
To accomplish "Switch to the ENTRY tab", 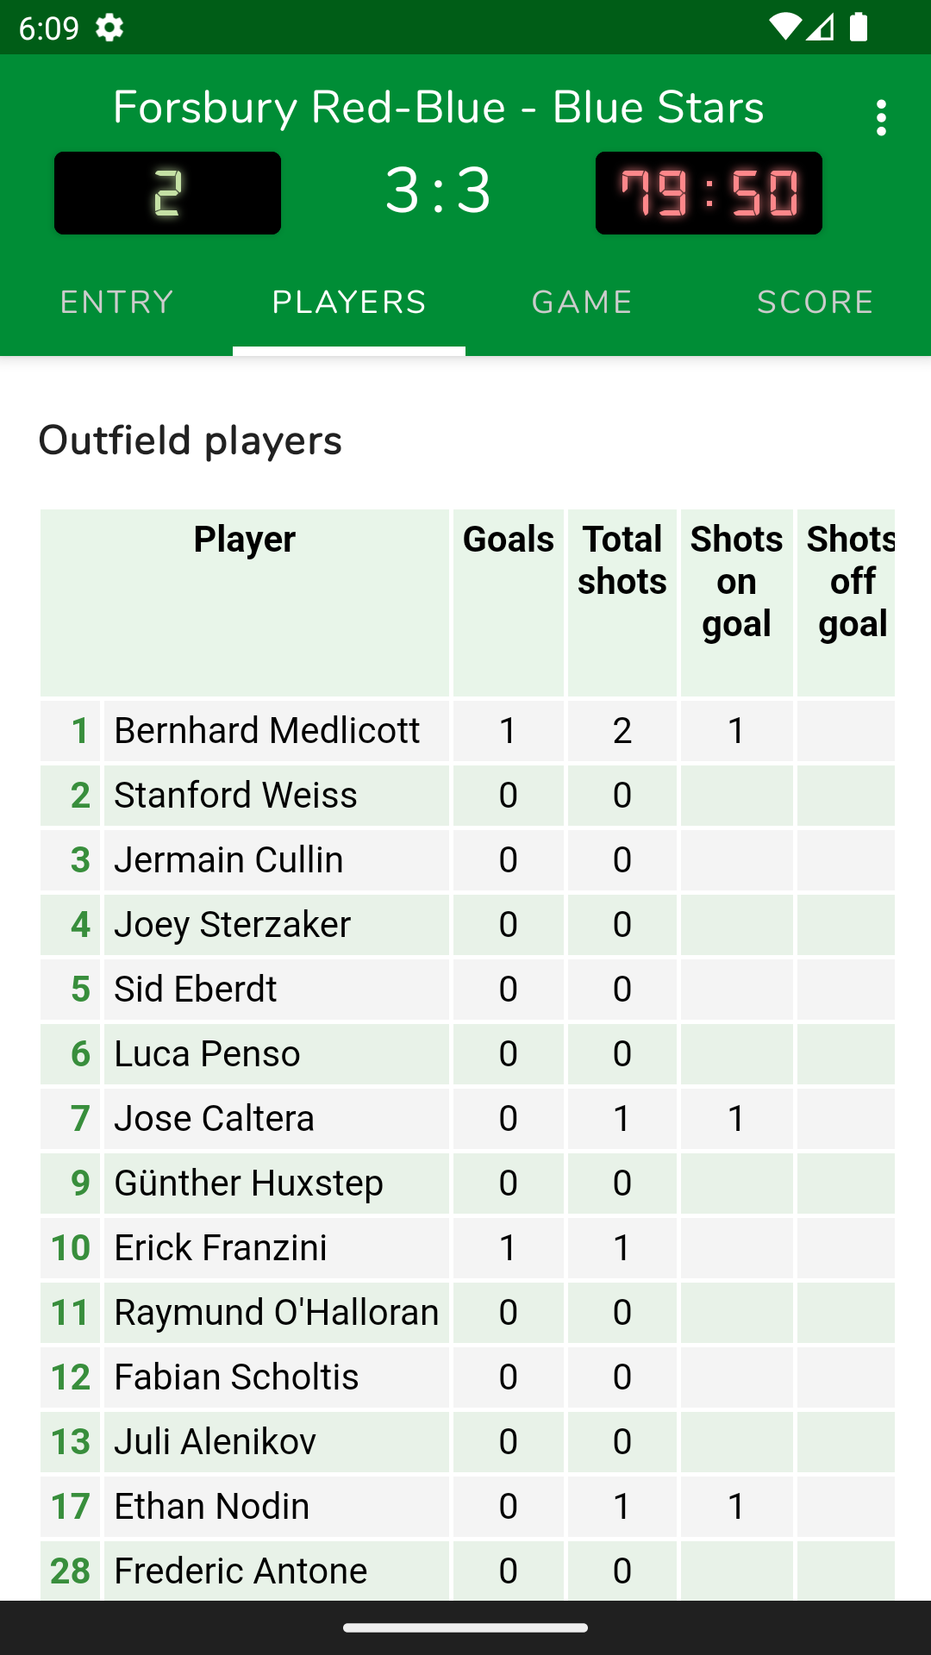I will coord(116,303).
